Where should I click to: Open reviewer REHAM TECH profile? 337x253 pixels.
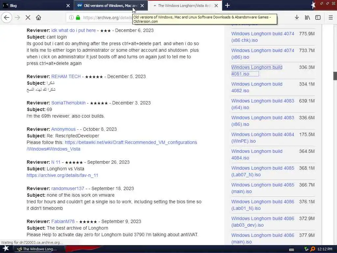point(66,76)
